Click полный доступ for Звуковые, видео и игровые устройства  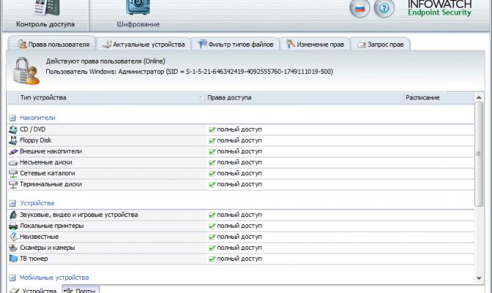pyautogui.click(x=239, y=215)
